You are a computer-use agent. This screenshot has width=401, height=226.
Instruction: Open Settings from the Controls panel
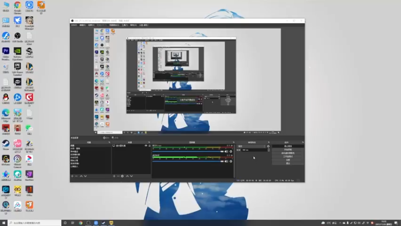click(x=288, y=160)
